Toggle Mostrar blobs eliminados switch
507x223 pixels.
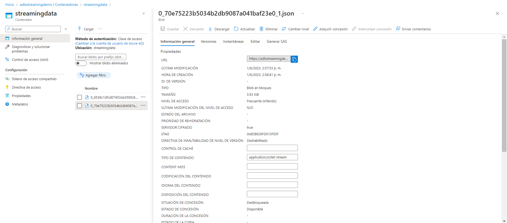pyautogui.click(x=81, y=63)
